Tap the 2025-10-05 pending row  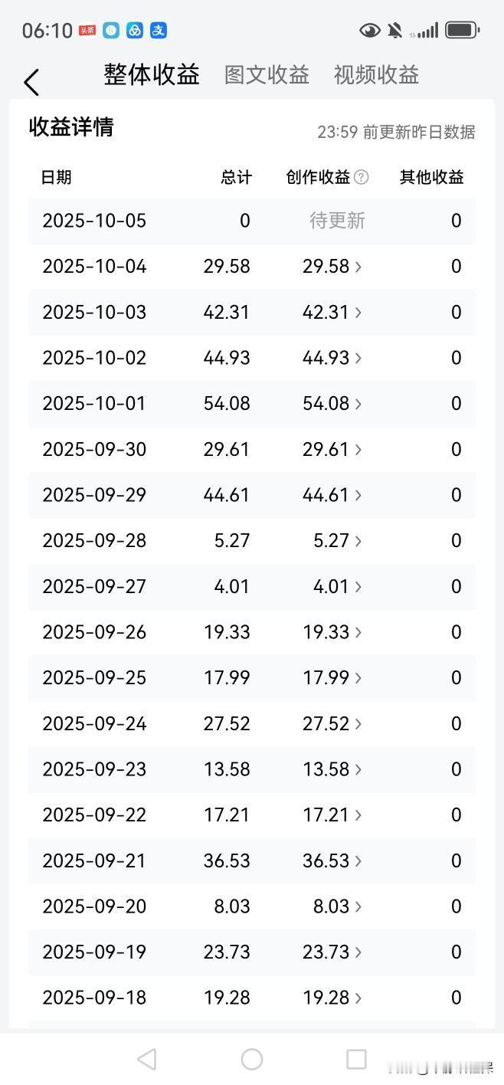252,221
